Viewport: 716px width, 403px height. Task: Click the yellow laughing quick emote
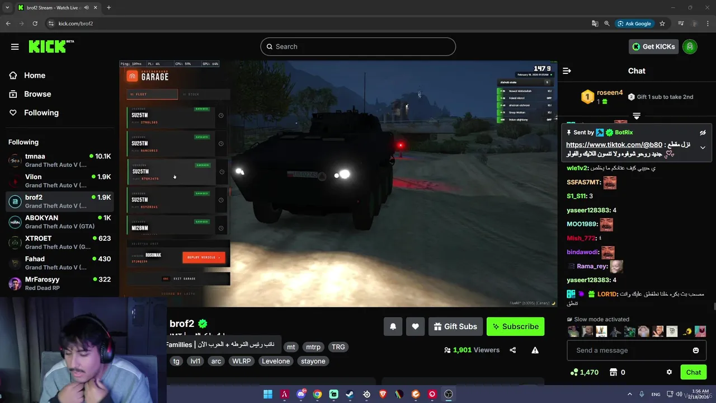pos(687,331)
